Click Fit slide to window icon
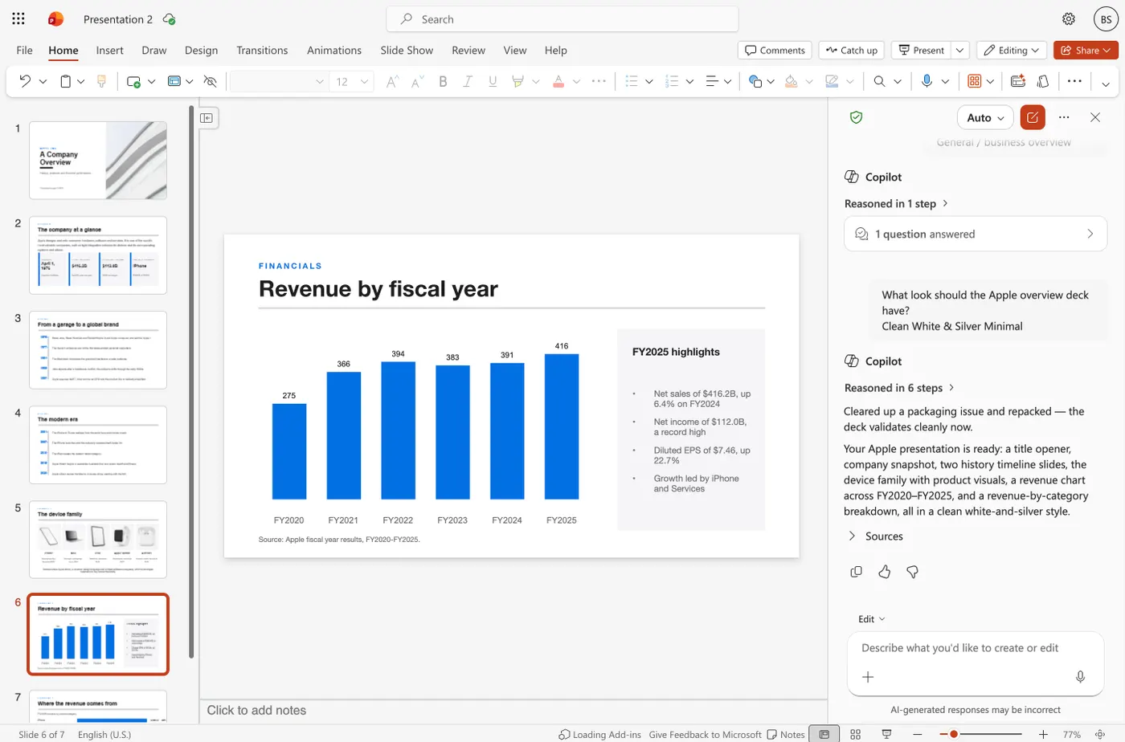This screenshot has height=742, width=1125. (1100, 734)
